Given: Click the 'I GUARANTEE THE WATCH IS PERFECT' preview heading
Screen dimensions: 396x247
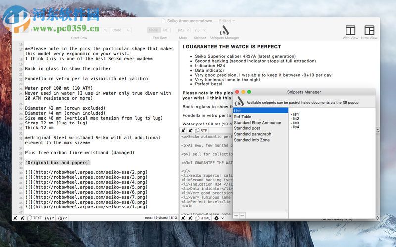Looking at the screenshot, I should point(232,47).
